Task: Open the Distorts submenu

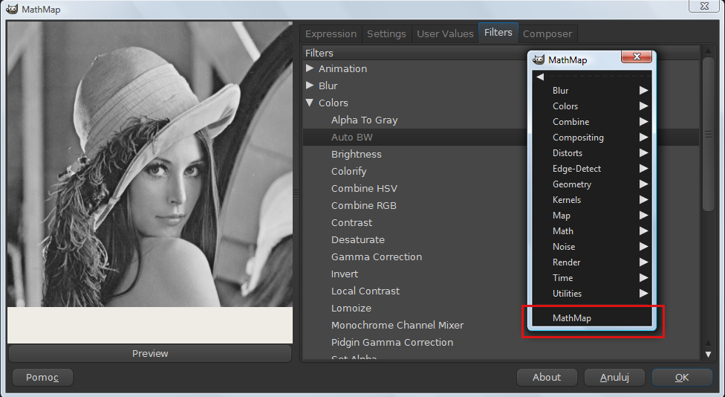Action: coord(591,152)
